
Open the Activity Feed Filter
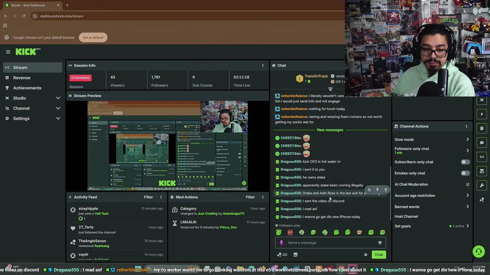pos(148,197)
